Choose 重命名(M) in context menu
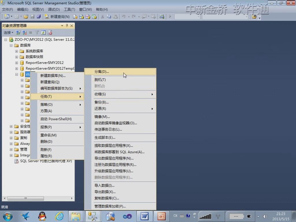Screen dimensions: 296x222 (x=57, y=135)
